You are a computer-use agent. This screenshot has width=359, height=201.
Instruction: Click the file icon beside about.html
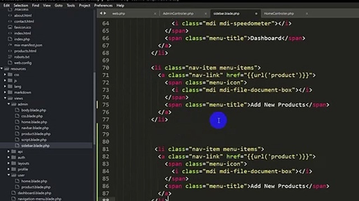point(10,15)
